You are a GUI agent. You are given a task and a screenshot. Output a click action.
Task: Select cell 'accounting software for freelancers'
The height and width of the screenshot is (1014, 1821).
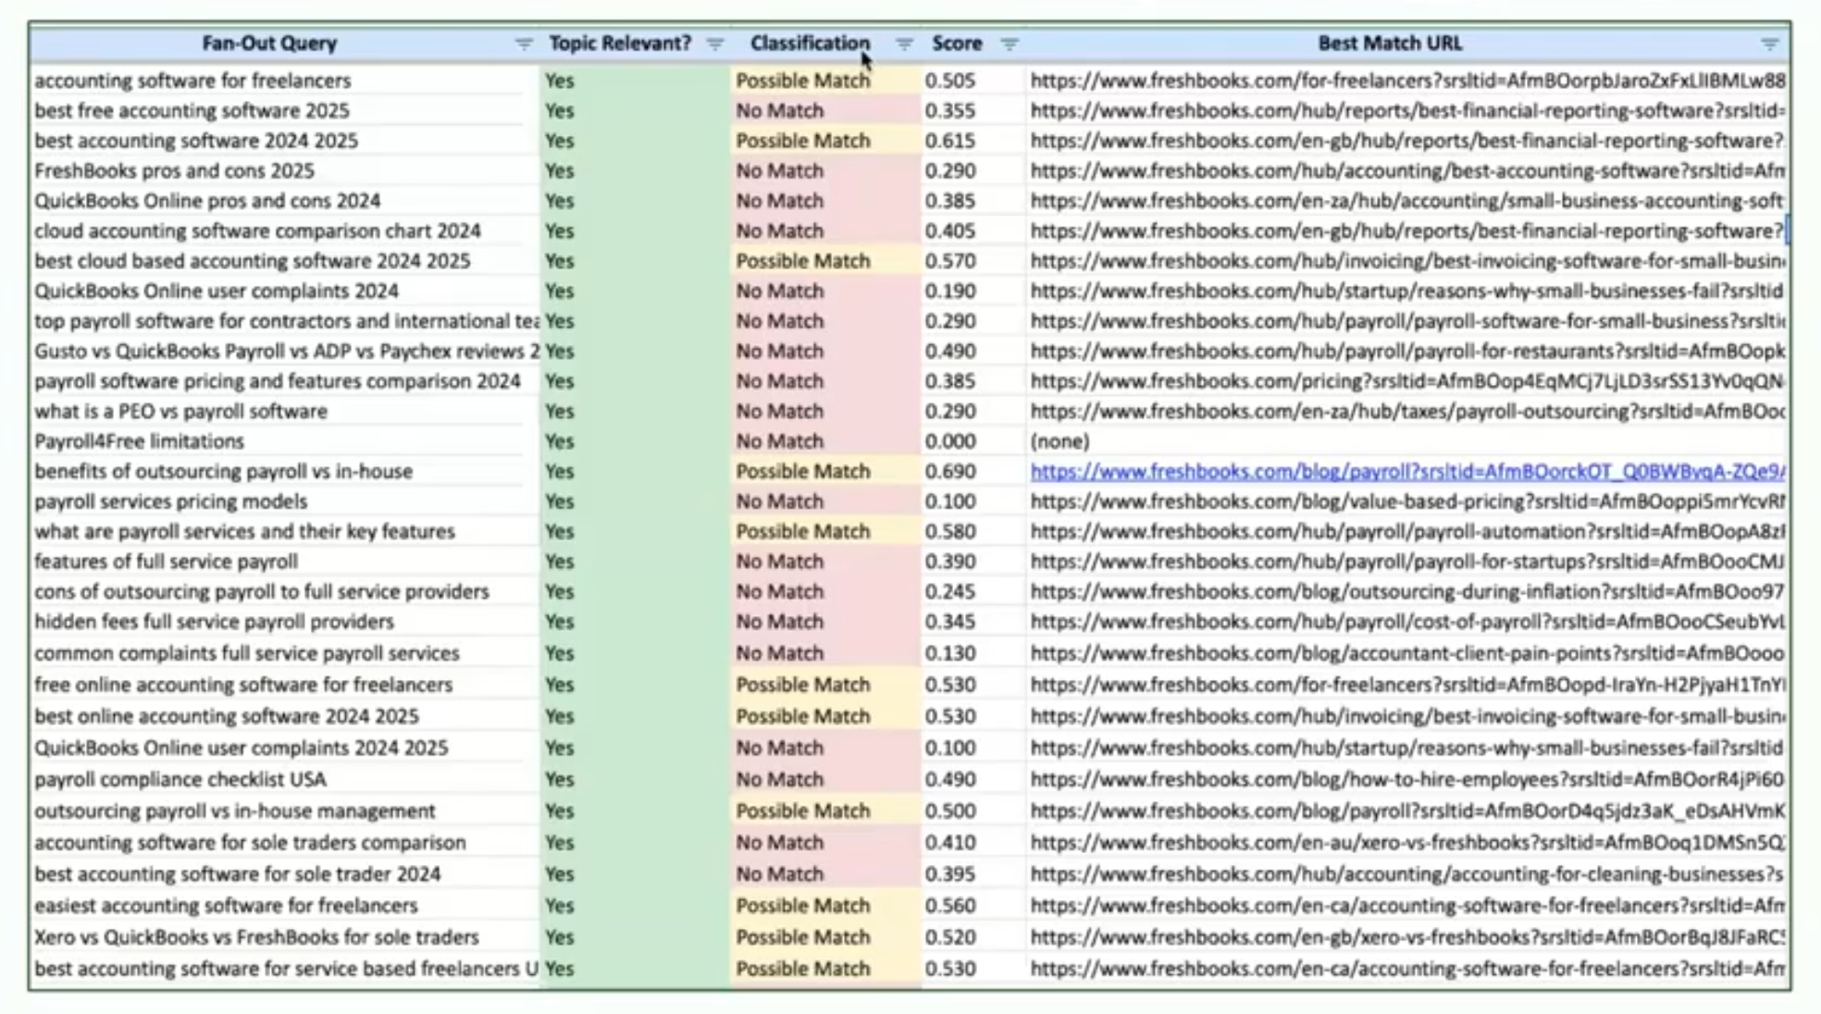click(192, 80)
